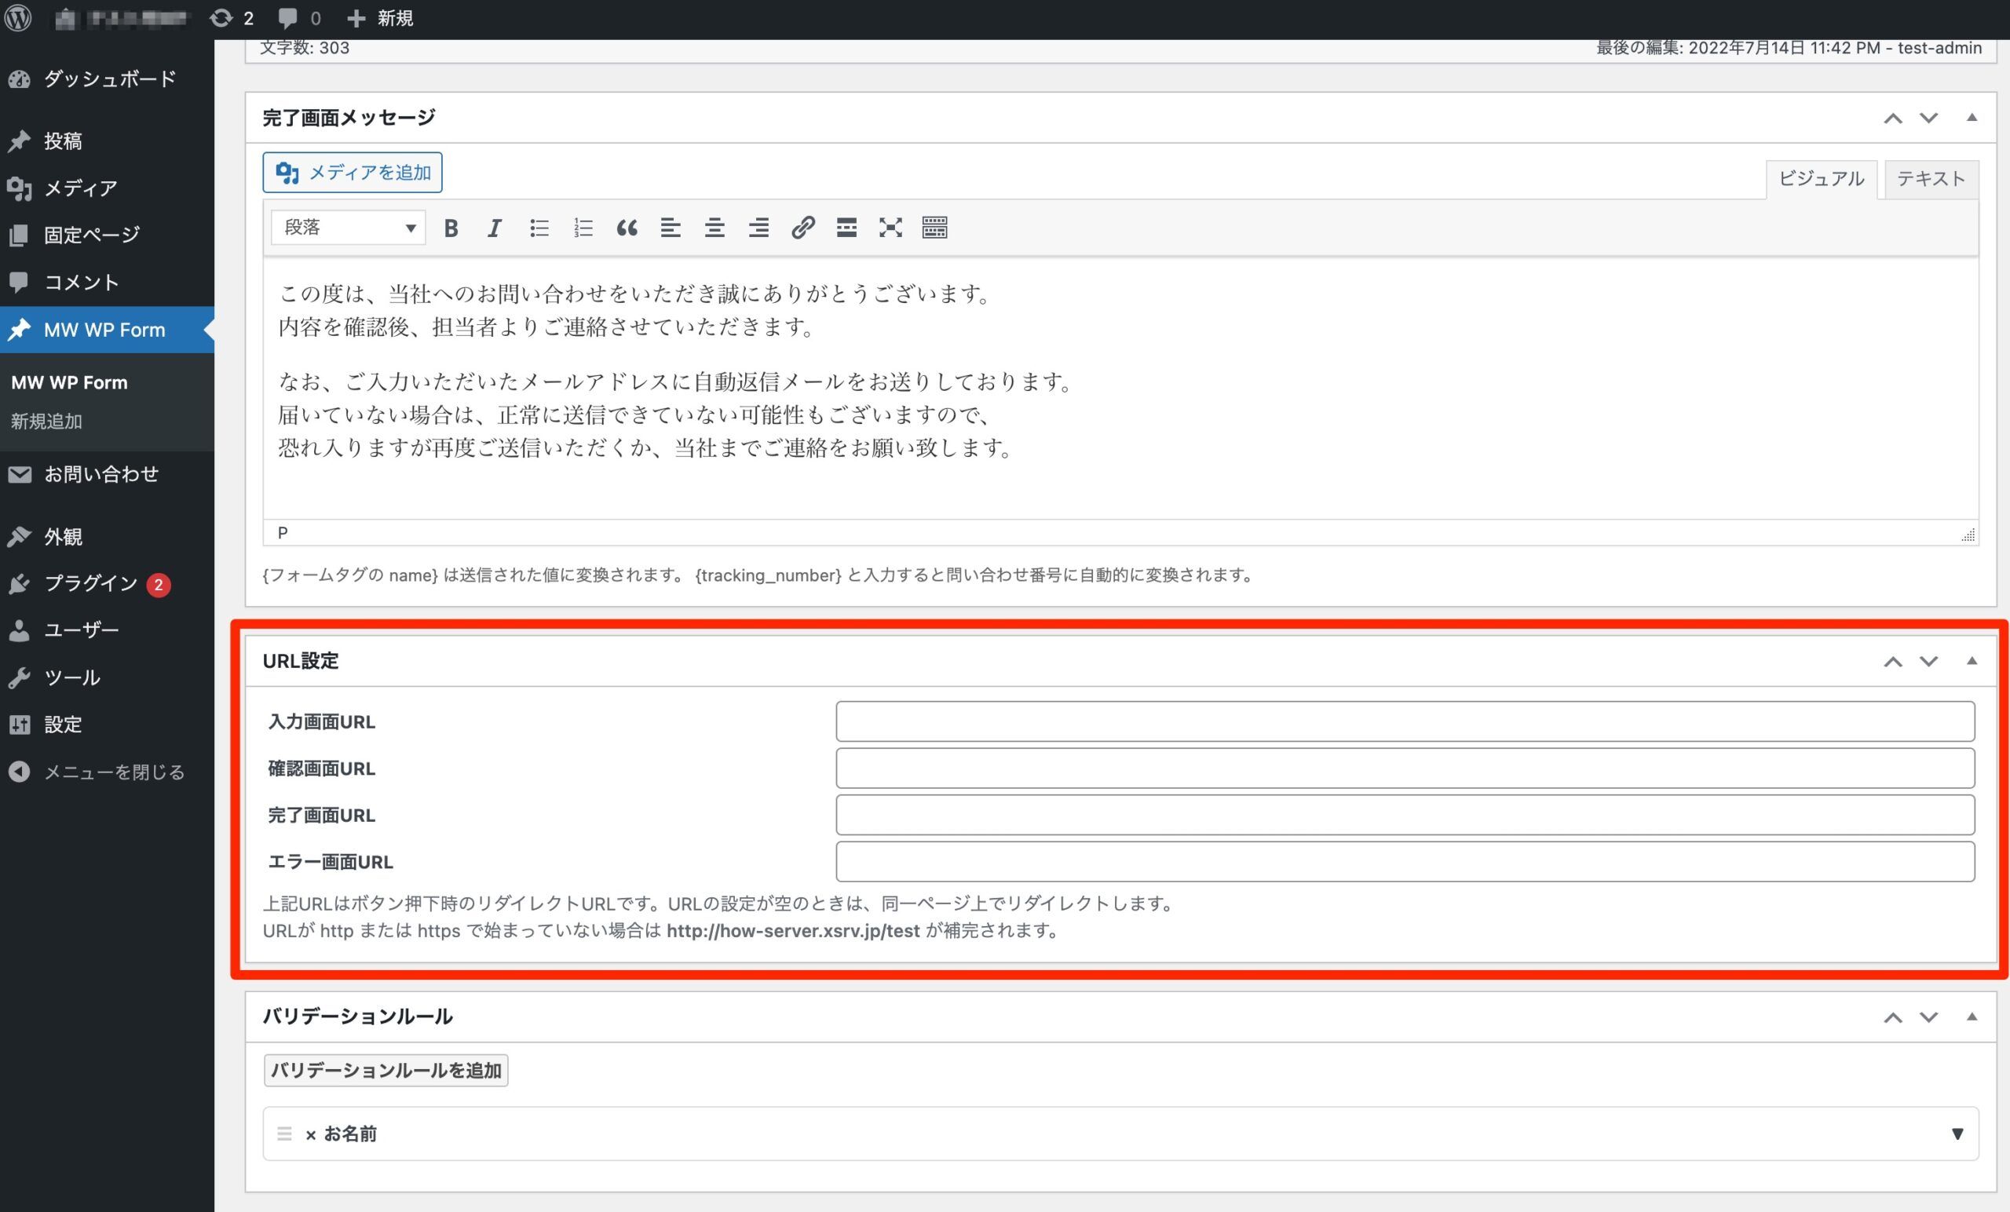Viewport: 2010px width, 1212px height.
Task: Open the 段落 paragraph style dropdown
Action: pyautogui.click(x=347, y=228)
